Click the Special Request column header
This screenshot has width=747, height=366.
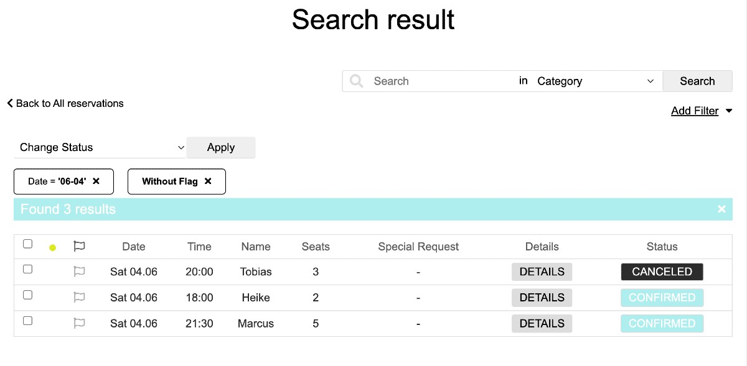(418, 247)
